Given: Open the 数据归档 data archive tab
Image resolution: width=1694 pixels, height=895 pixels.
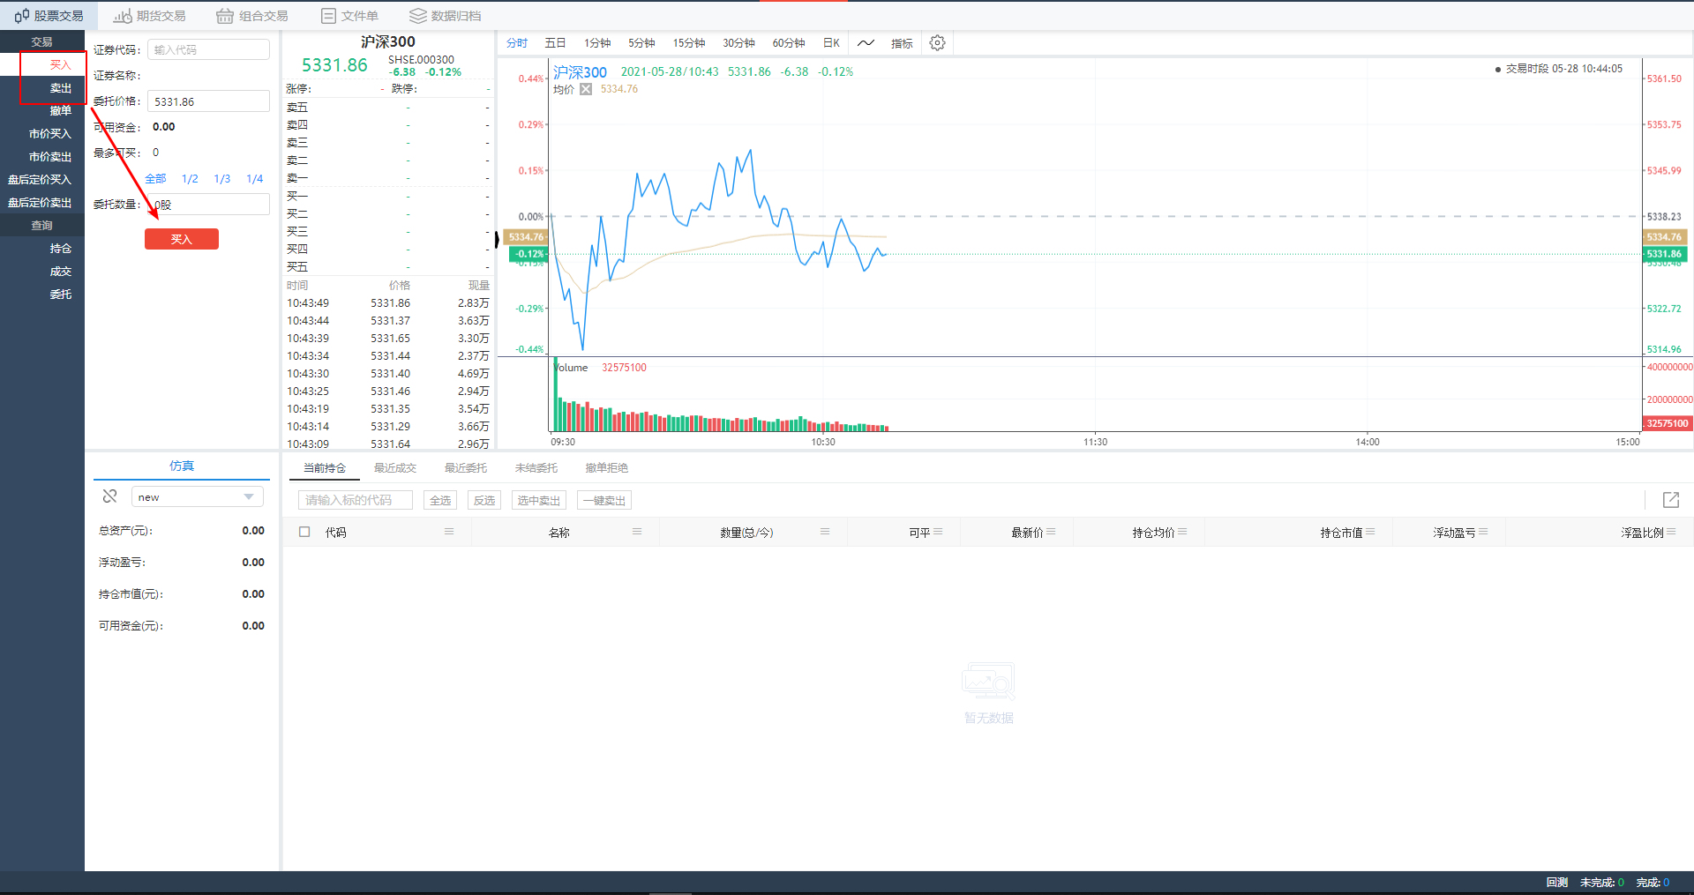Looking at the screenshot, I should pos(446,16).
